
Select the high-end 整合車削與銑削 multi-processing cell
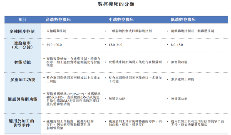coord(73,79)
